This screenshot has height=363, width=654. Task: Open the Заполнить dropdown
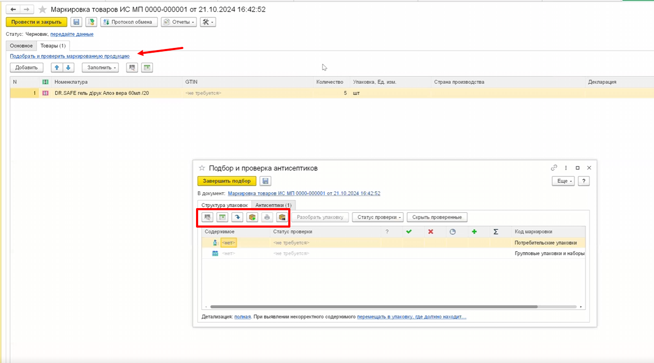tap(100, 67)
